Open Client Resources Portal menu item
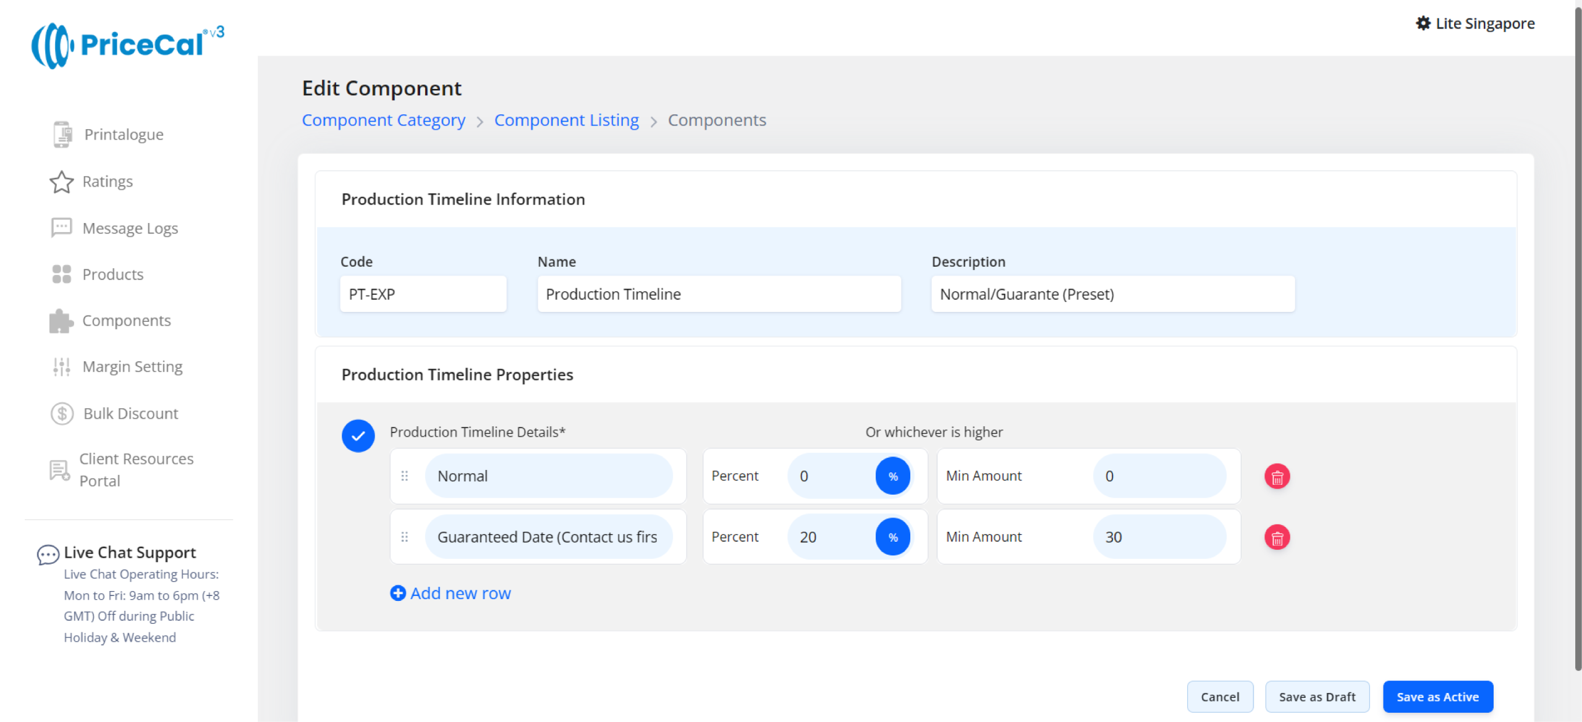 136,469
